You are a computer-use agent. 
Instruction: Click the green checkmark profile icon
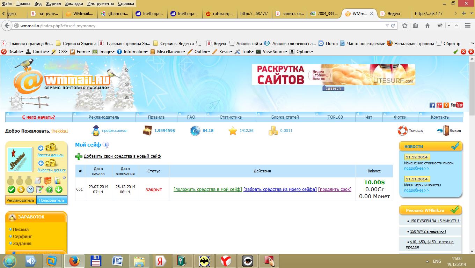(x=11, y=189)
